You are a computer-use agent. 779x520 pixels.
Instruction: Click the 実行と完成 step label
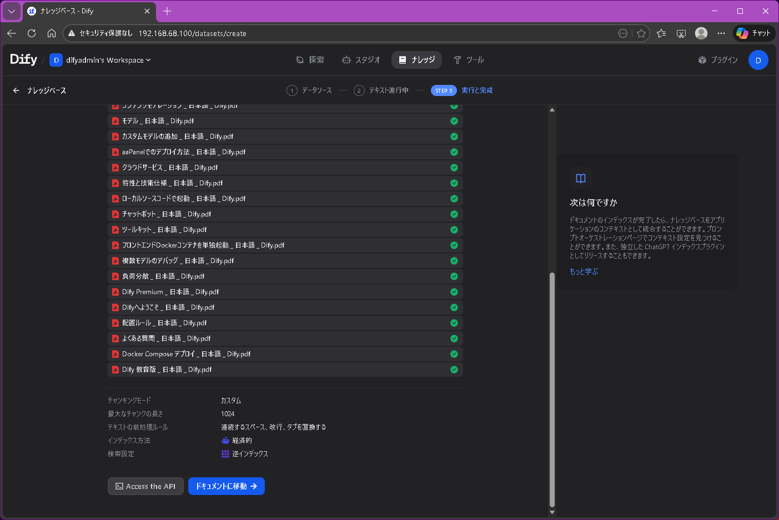(x=477, y=90)
